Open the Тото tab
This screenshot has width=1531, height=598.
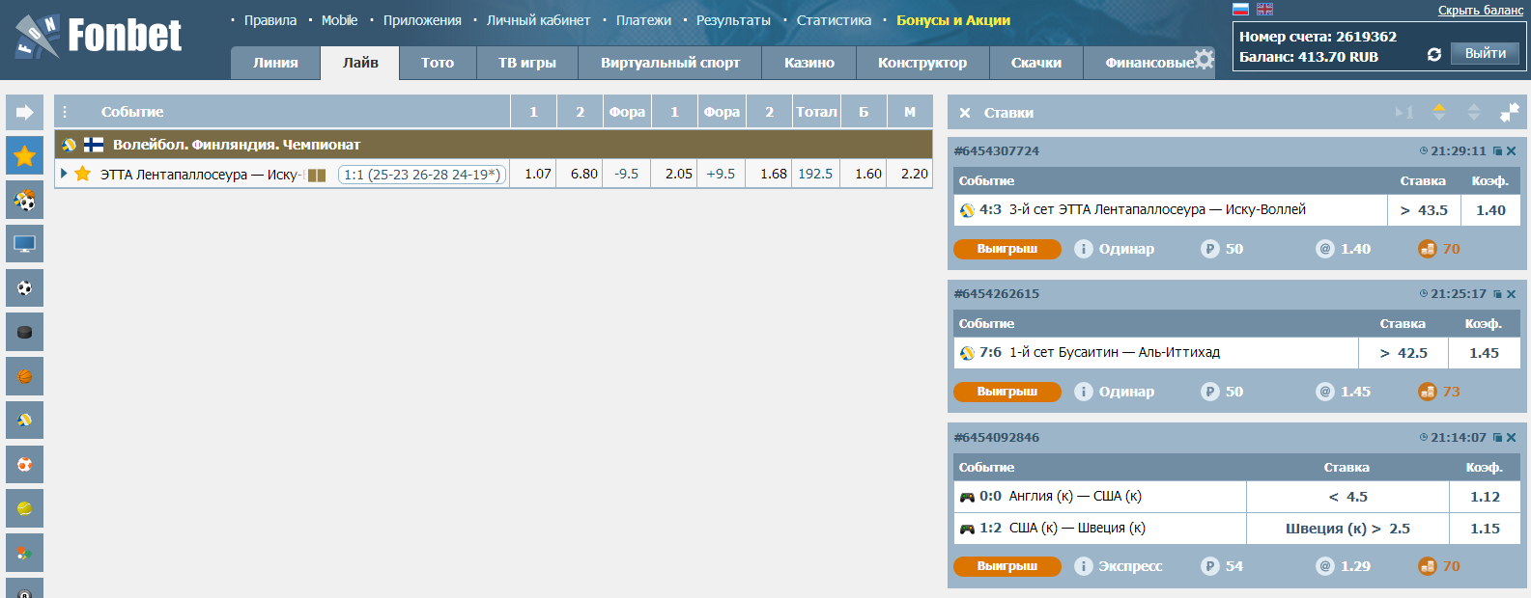pos(438,63)
